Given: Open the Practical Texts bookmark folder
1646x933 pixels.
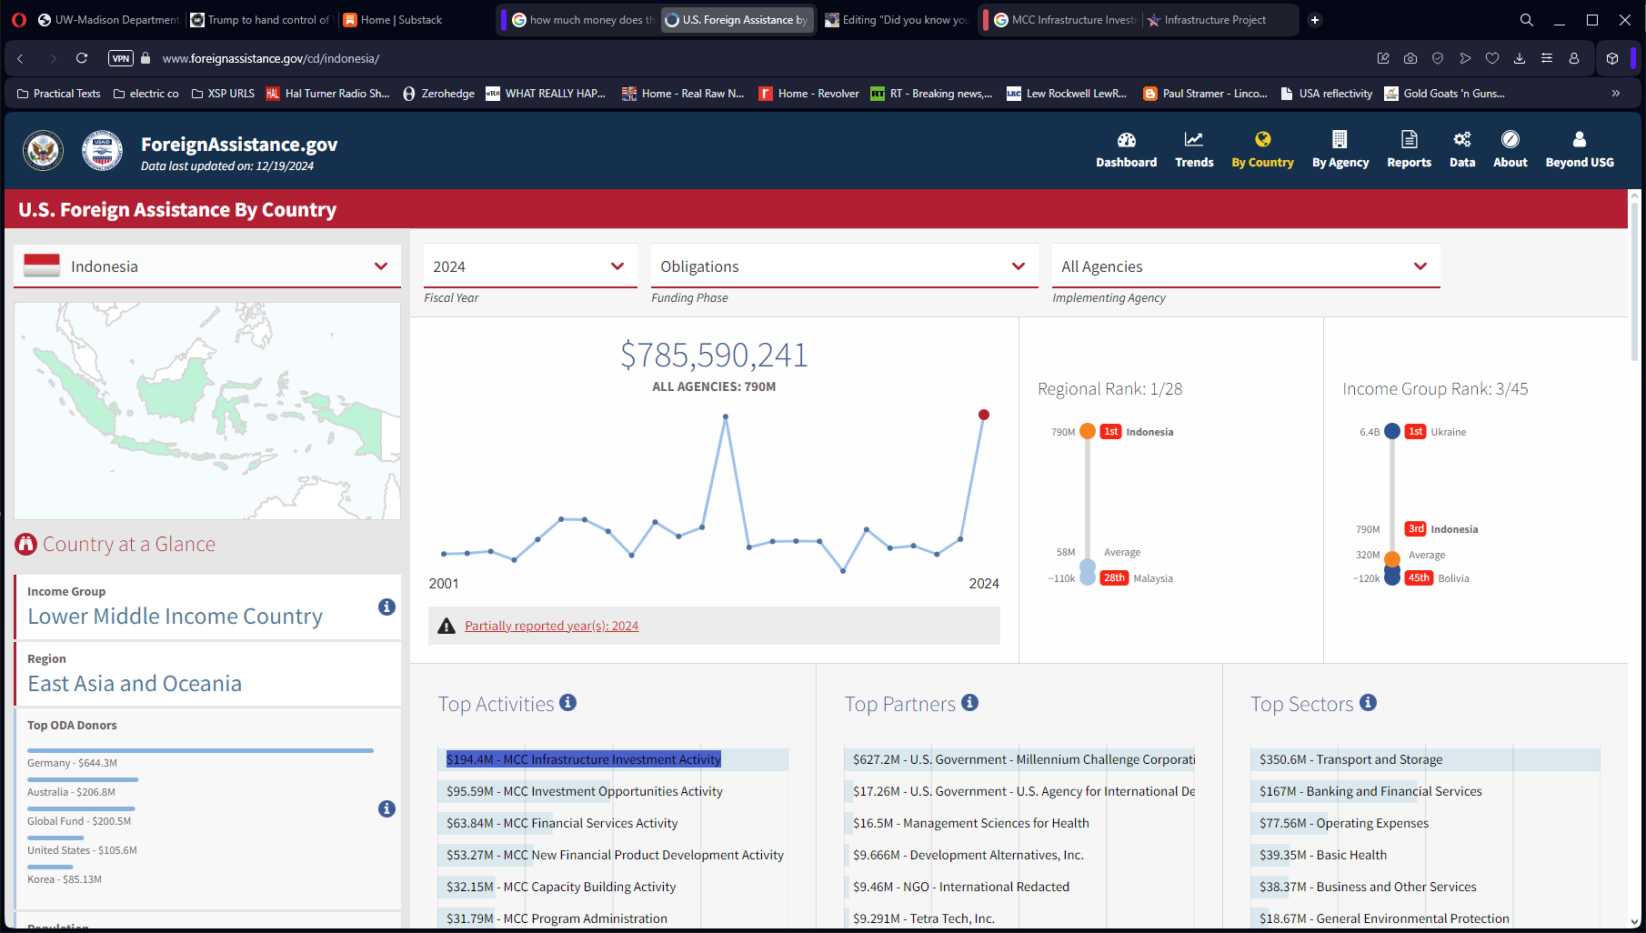Looking at the screenshot, I should tap(58, 94).
